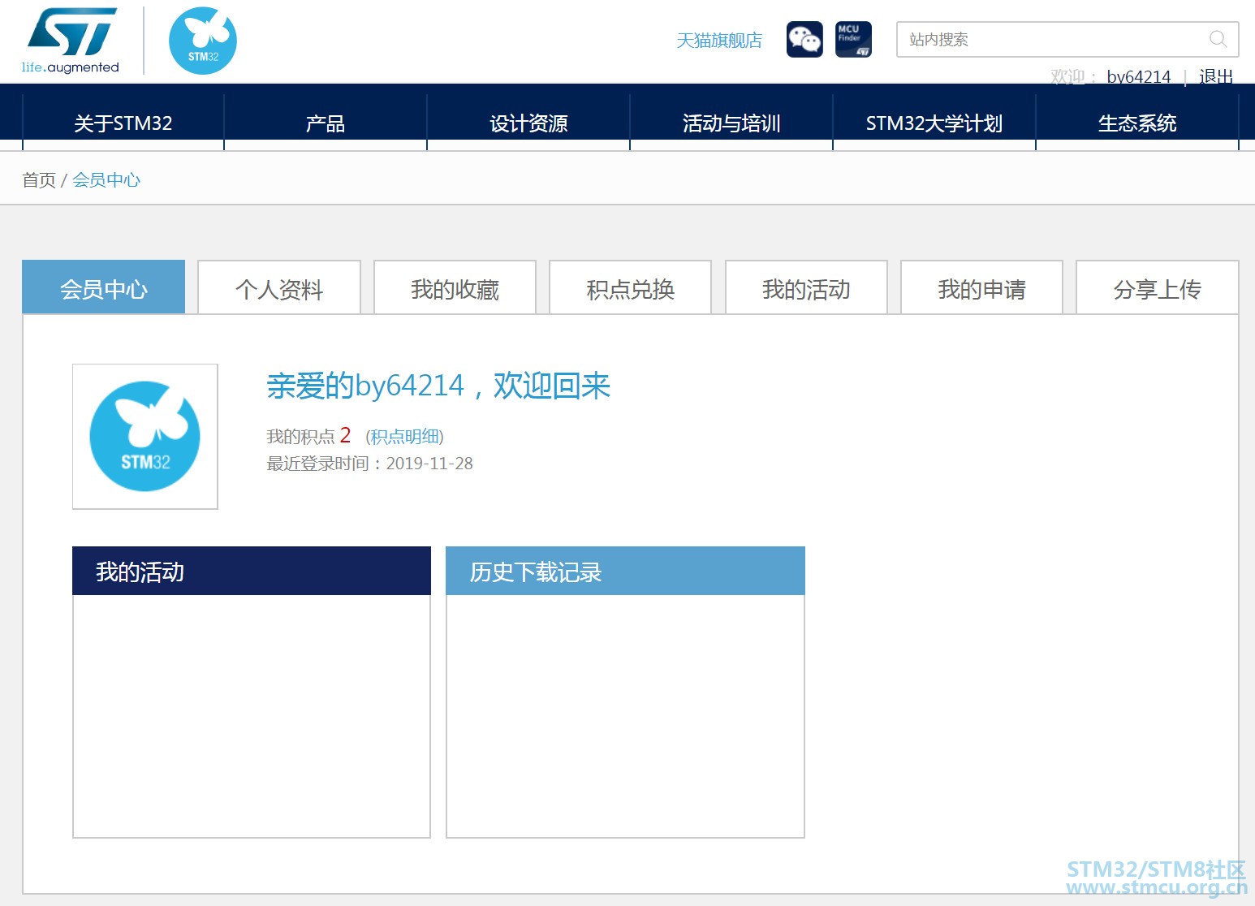Open the WeChat icon in header
This screenshot has height=906, width=1255.
(x=804, y=40)
